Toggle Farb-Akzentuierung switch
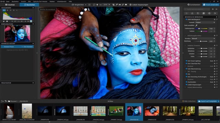The height and width of the screenshot is (123, 220). [x=186, y=69]
